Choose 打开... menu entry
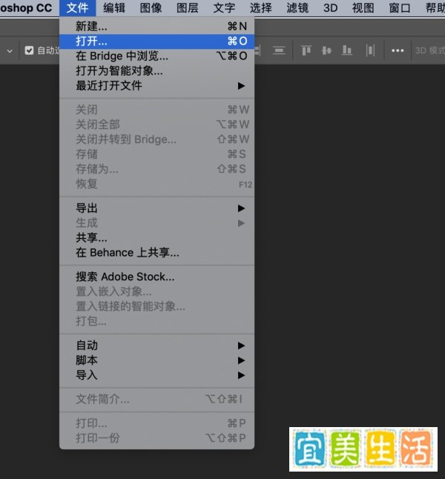 156,41
